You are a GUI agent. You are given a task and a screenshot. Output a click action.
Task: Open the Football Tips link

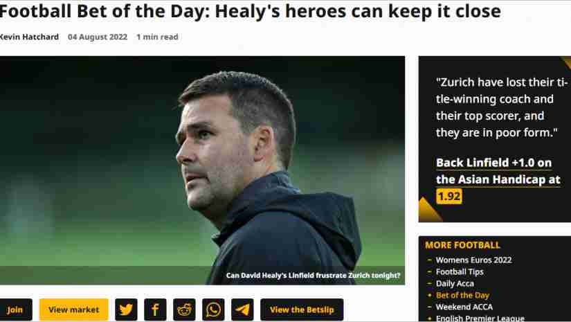coord(460,271)
